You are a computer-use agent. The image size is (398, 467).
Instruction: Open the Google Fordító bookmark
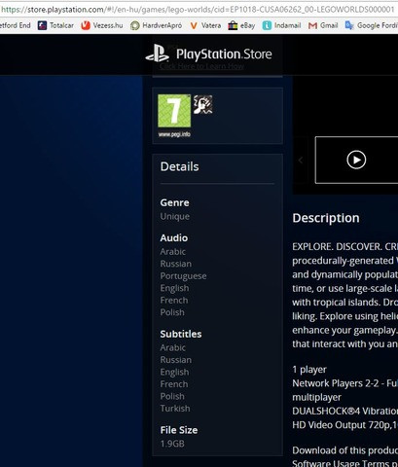point(371,25)
